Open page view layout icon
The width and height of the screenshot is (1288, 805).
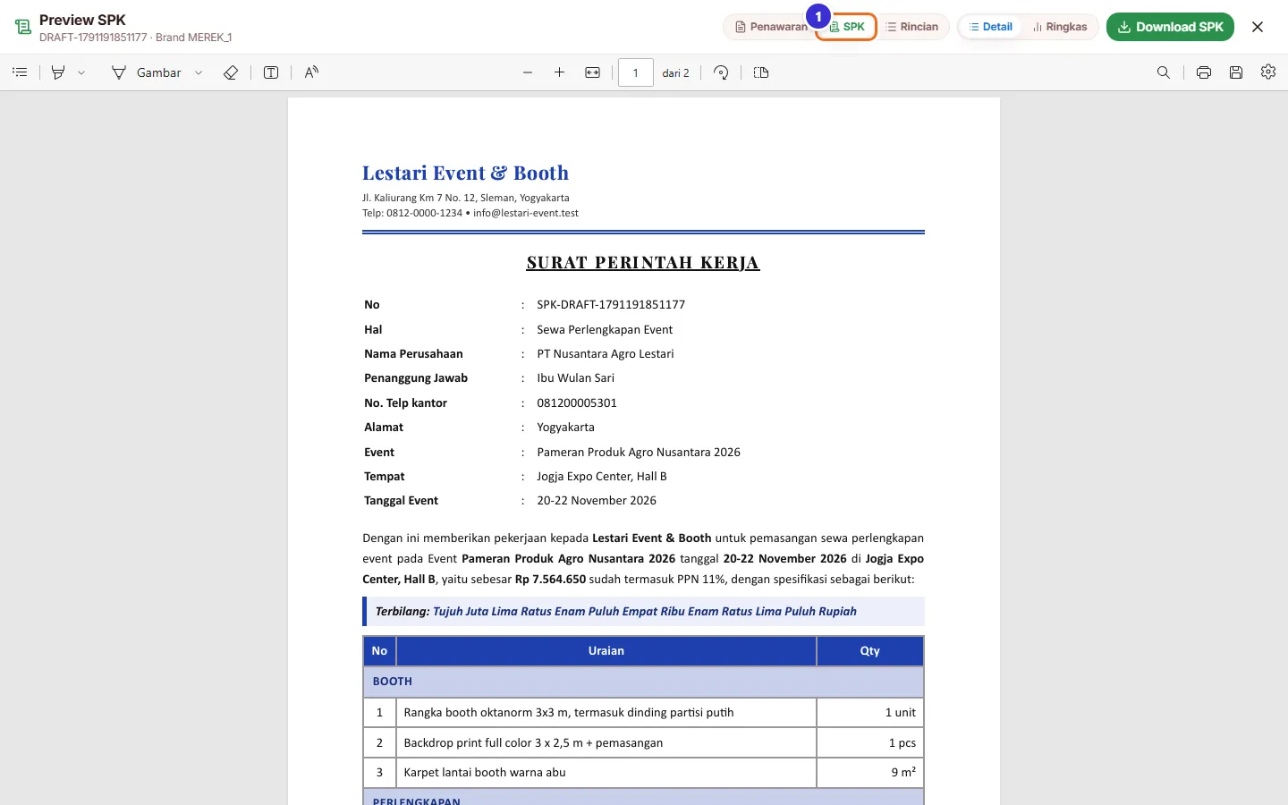761,72
